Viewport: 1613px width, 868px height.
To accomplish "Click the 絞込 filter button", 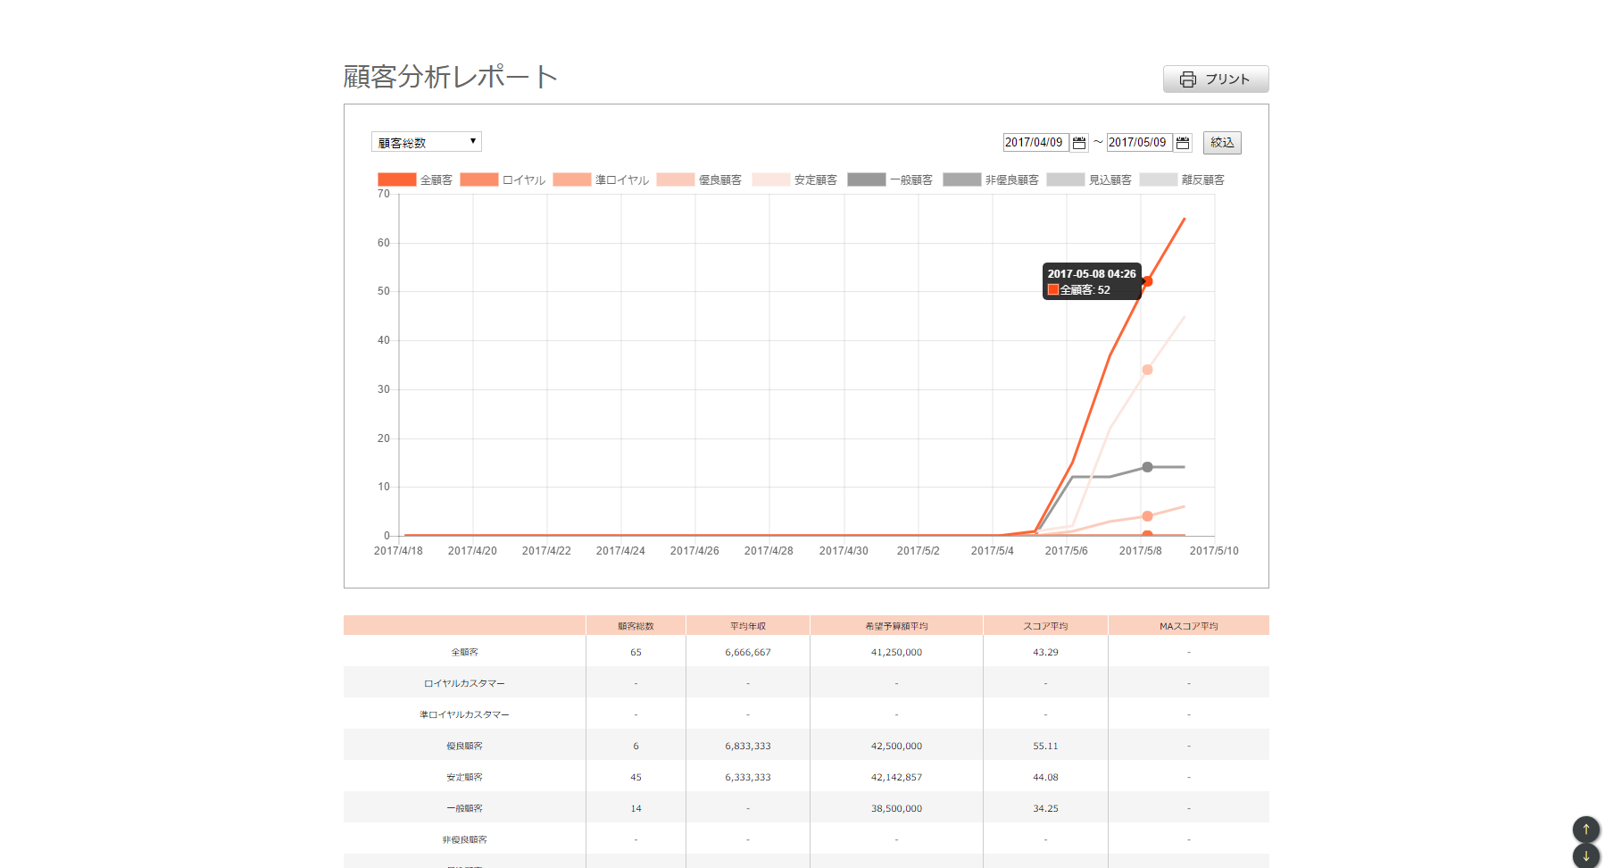I will click(x=1222, y=142).
